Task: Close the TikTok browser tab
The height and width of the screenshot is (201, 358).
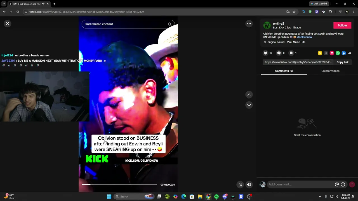Action: click(48, 4)
